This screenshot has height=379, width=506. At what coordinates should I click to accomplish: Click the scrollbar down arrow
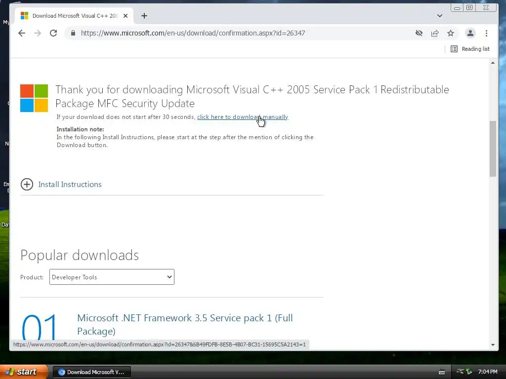click(x=493, y=345)
